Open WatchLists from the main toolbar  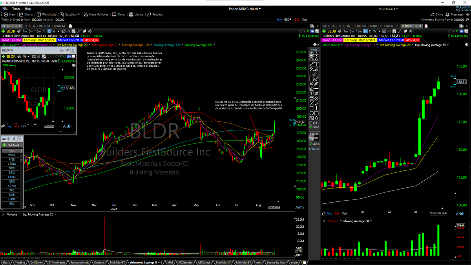point(46,15)
